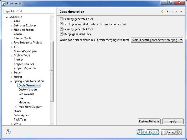Click the forward navigation arrow icon
This screenshot has width=187, height=140.
[172, 11]
